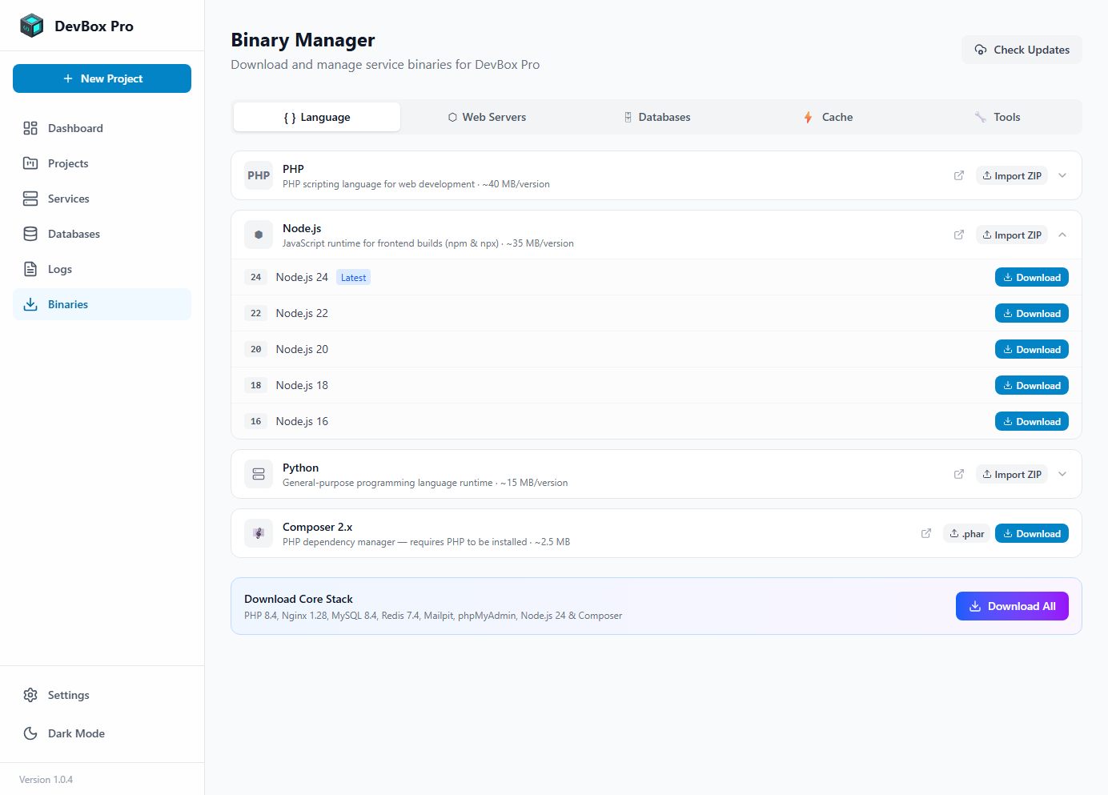
Task: View Logs via the sidebar icon
Action: [30, 269]
